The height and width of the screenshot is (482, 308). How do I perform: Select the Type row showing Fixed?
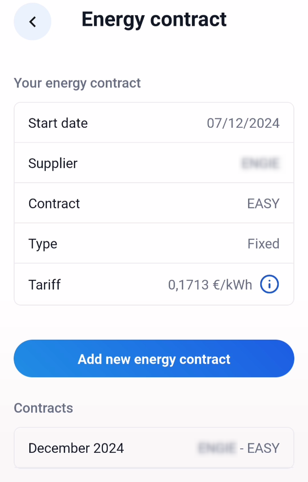(x=154, y=244)
